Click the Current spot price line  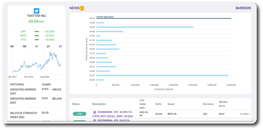(164, 18)
